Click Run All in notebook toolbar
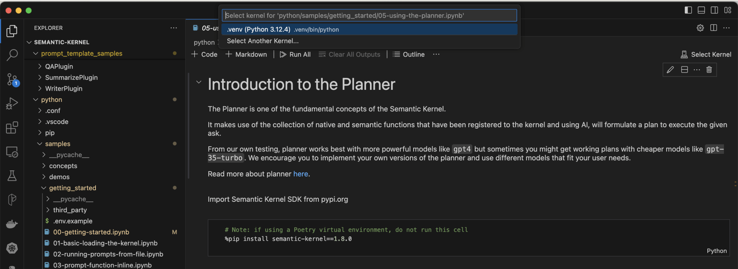 point(295,54)
